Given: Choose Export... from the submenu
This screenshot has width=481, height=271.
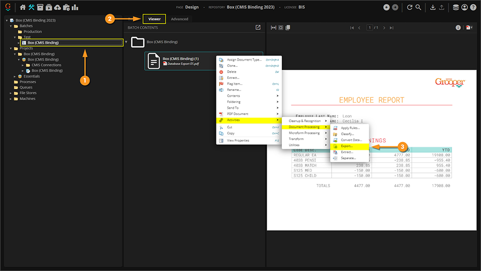Looking at the screenshot, I should [347, 146].
